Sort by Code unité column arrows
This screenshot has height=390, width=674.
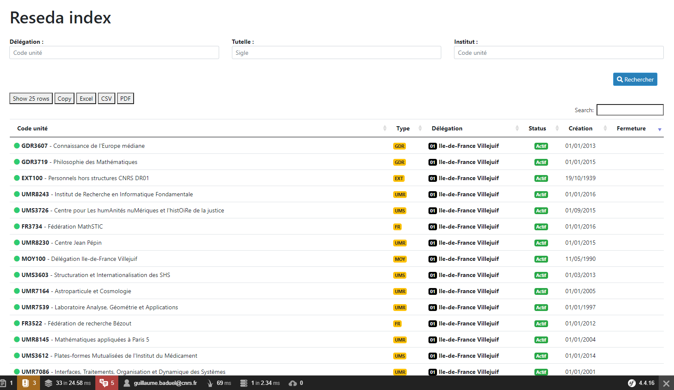pyautogui.click(x=385, y=128)
